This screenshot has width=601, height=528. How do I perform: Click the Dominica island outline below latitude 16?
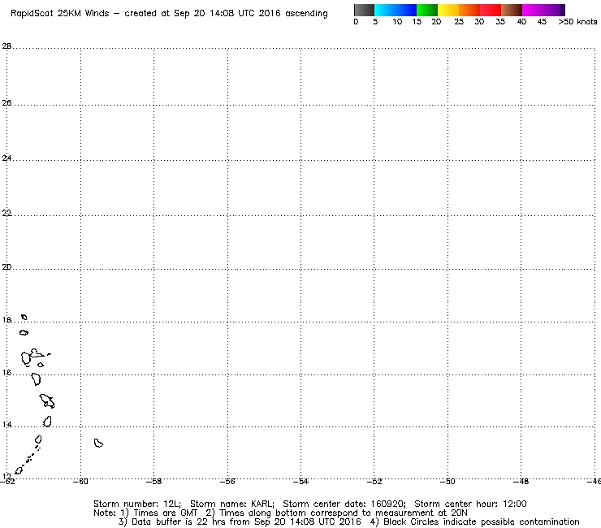(x=36, y=379)
